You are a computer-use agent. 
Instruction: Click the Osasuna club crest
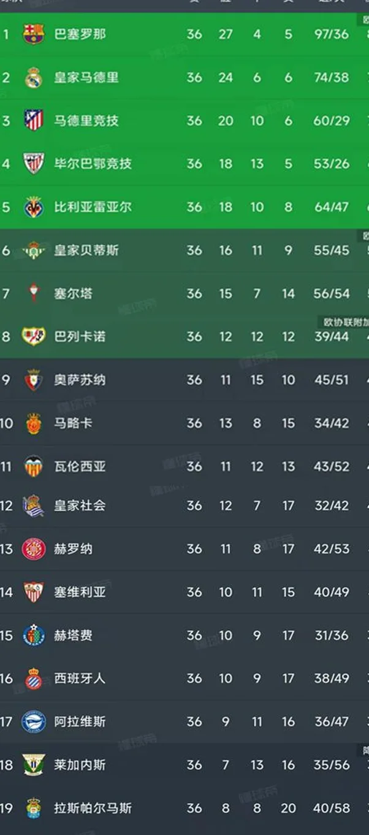pyautogui.click(x=34, y=380)
